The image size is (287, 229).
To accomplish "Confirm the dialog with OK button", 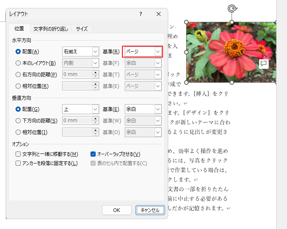I will 116,210.
